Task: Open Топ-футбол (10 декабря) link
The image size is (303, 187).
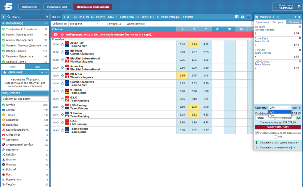Action: pyautogui.click(x=21, y=29)
